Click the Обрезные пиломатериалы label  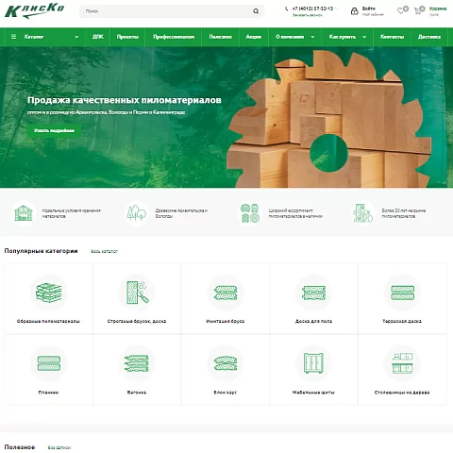click(48, 321)
